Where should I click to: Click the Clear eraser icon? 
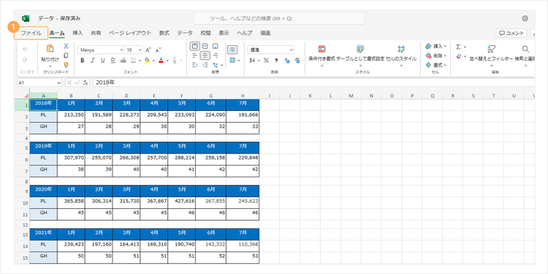459,56
